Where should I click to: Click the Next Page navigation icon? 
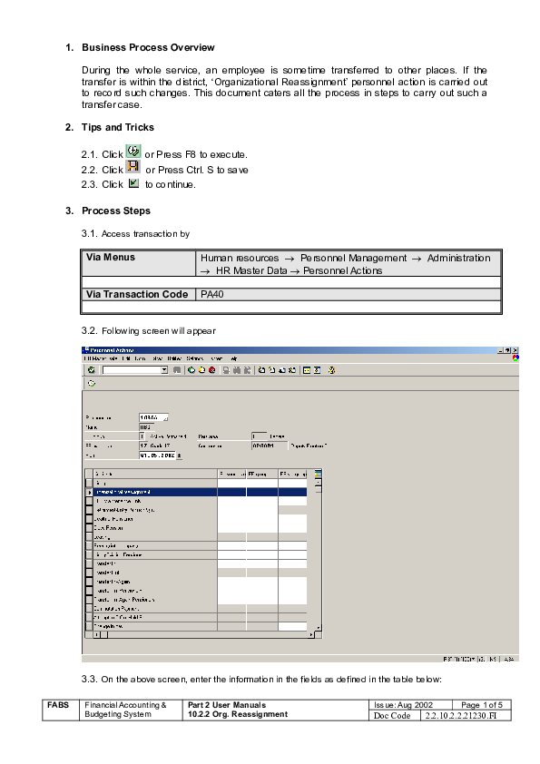(282, 370)
